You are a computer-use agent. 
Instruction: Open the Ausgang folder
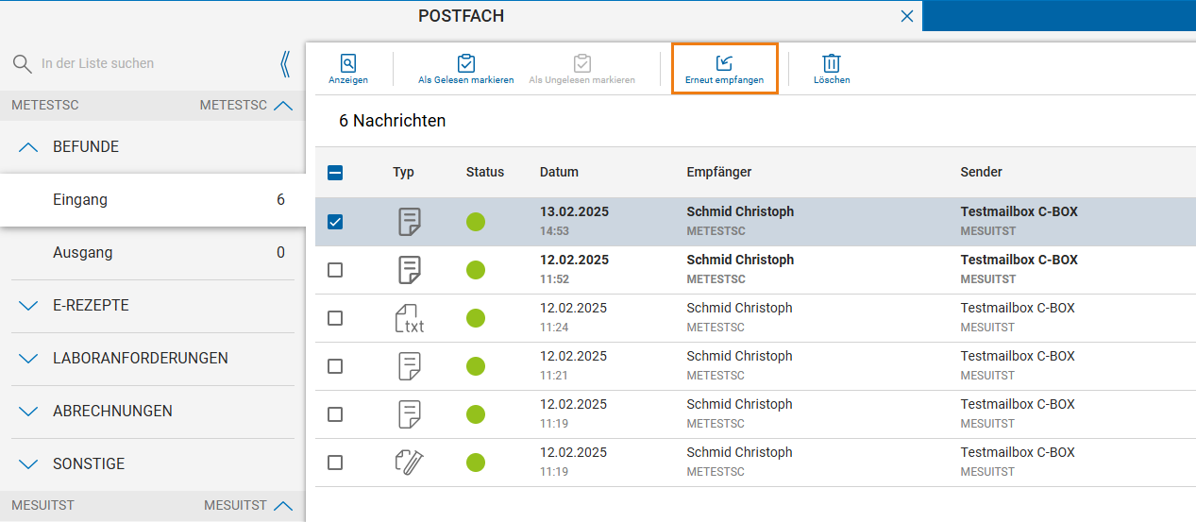153,253
